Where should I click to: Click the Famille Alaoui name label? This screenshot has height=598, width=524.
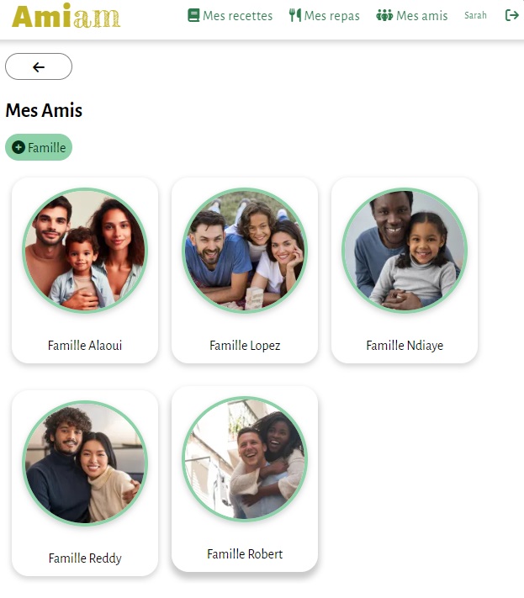85,346
